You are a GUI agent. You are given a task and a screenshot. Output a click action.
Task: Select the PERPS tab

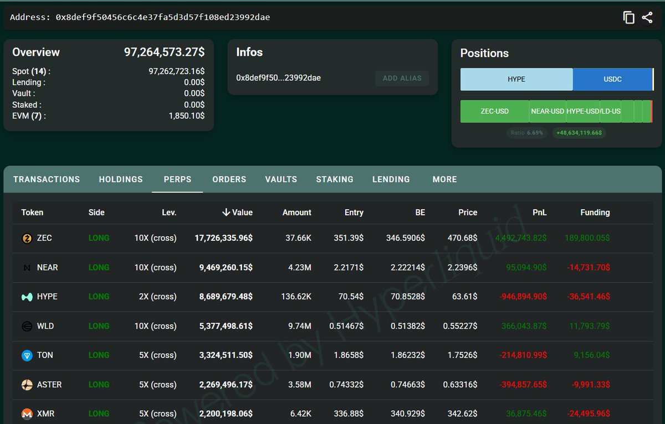[177, 179]
